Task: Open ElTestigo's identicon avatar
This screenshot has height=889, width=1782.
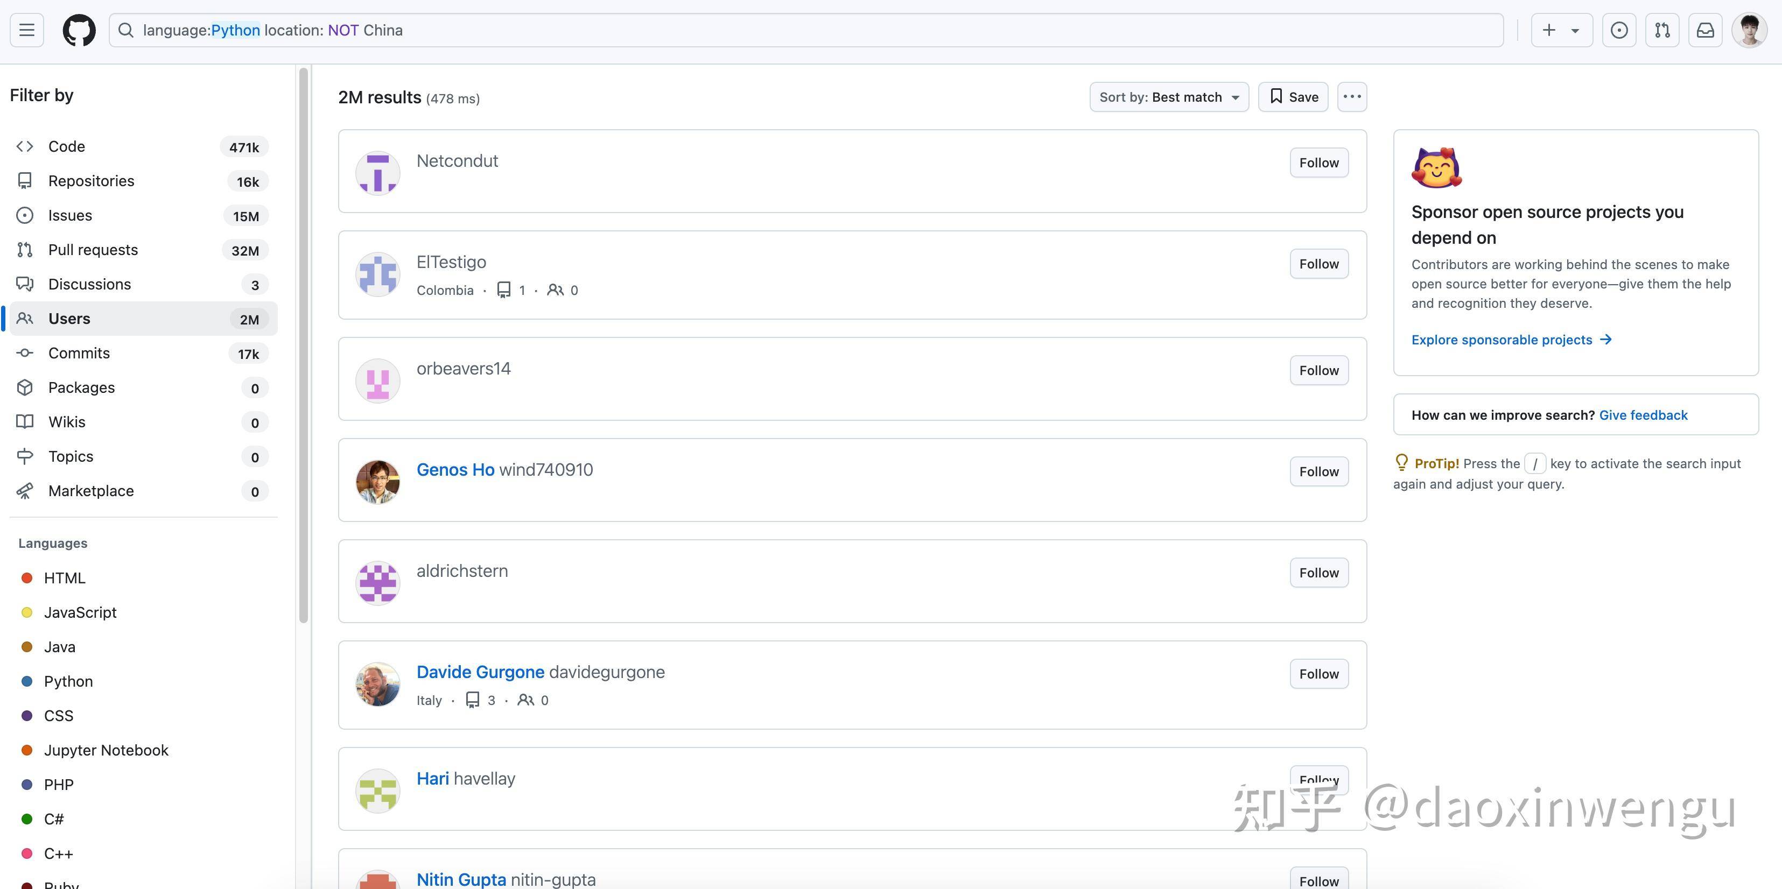Action: (x=378, y=274)
